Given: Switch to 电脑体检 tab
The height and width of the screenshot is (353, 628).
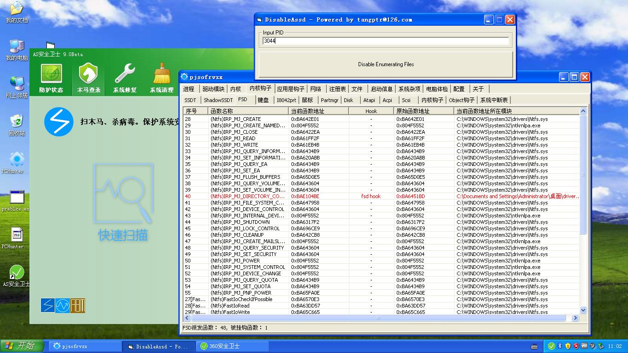Looking at the screenshot, I should point(437,89).
